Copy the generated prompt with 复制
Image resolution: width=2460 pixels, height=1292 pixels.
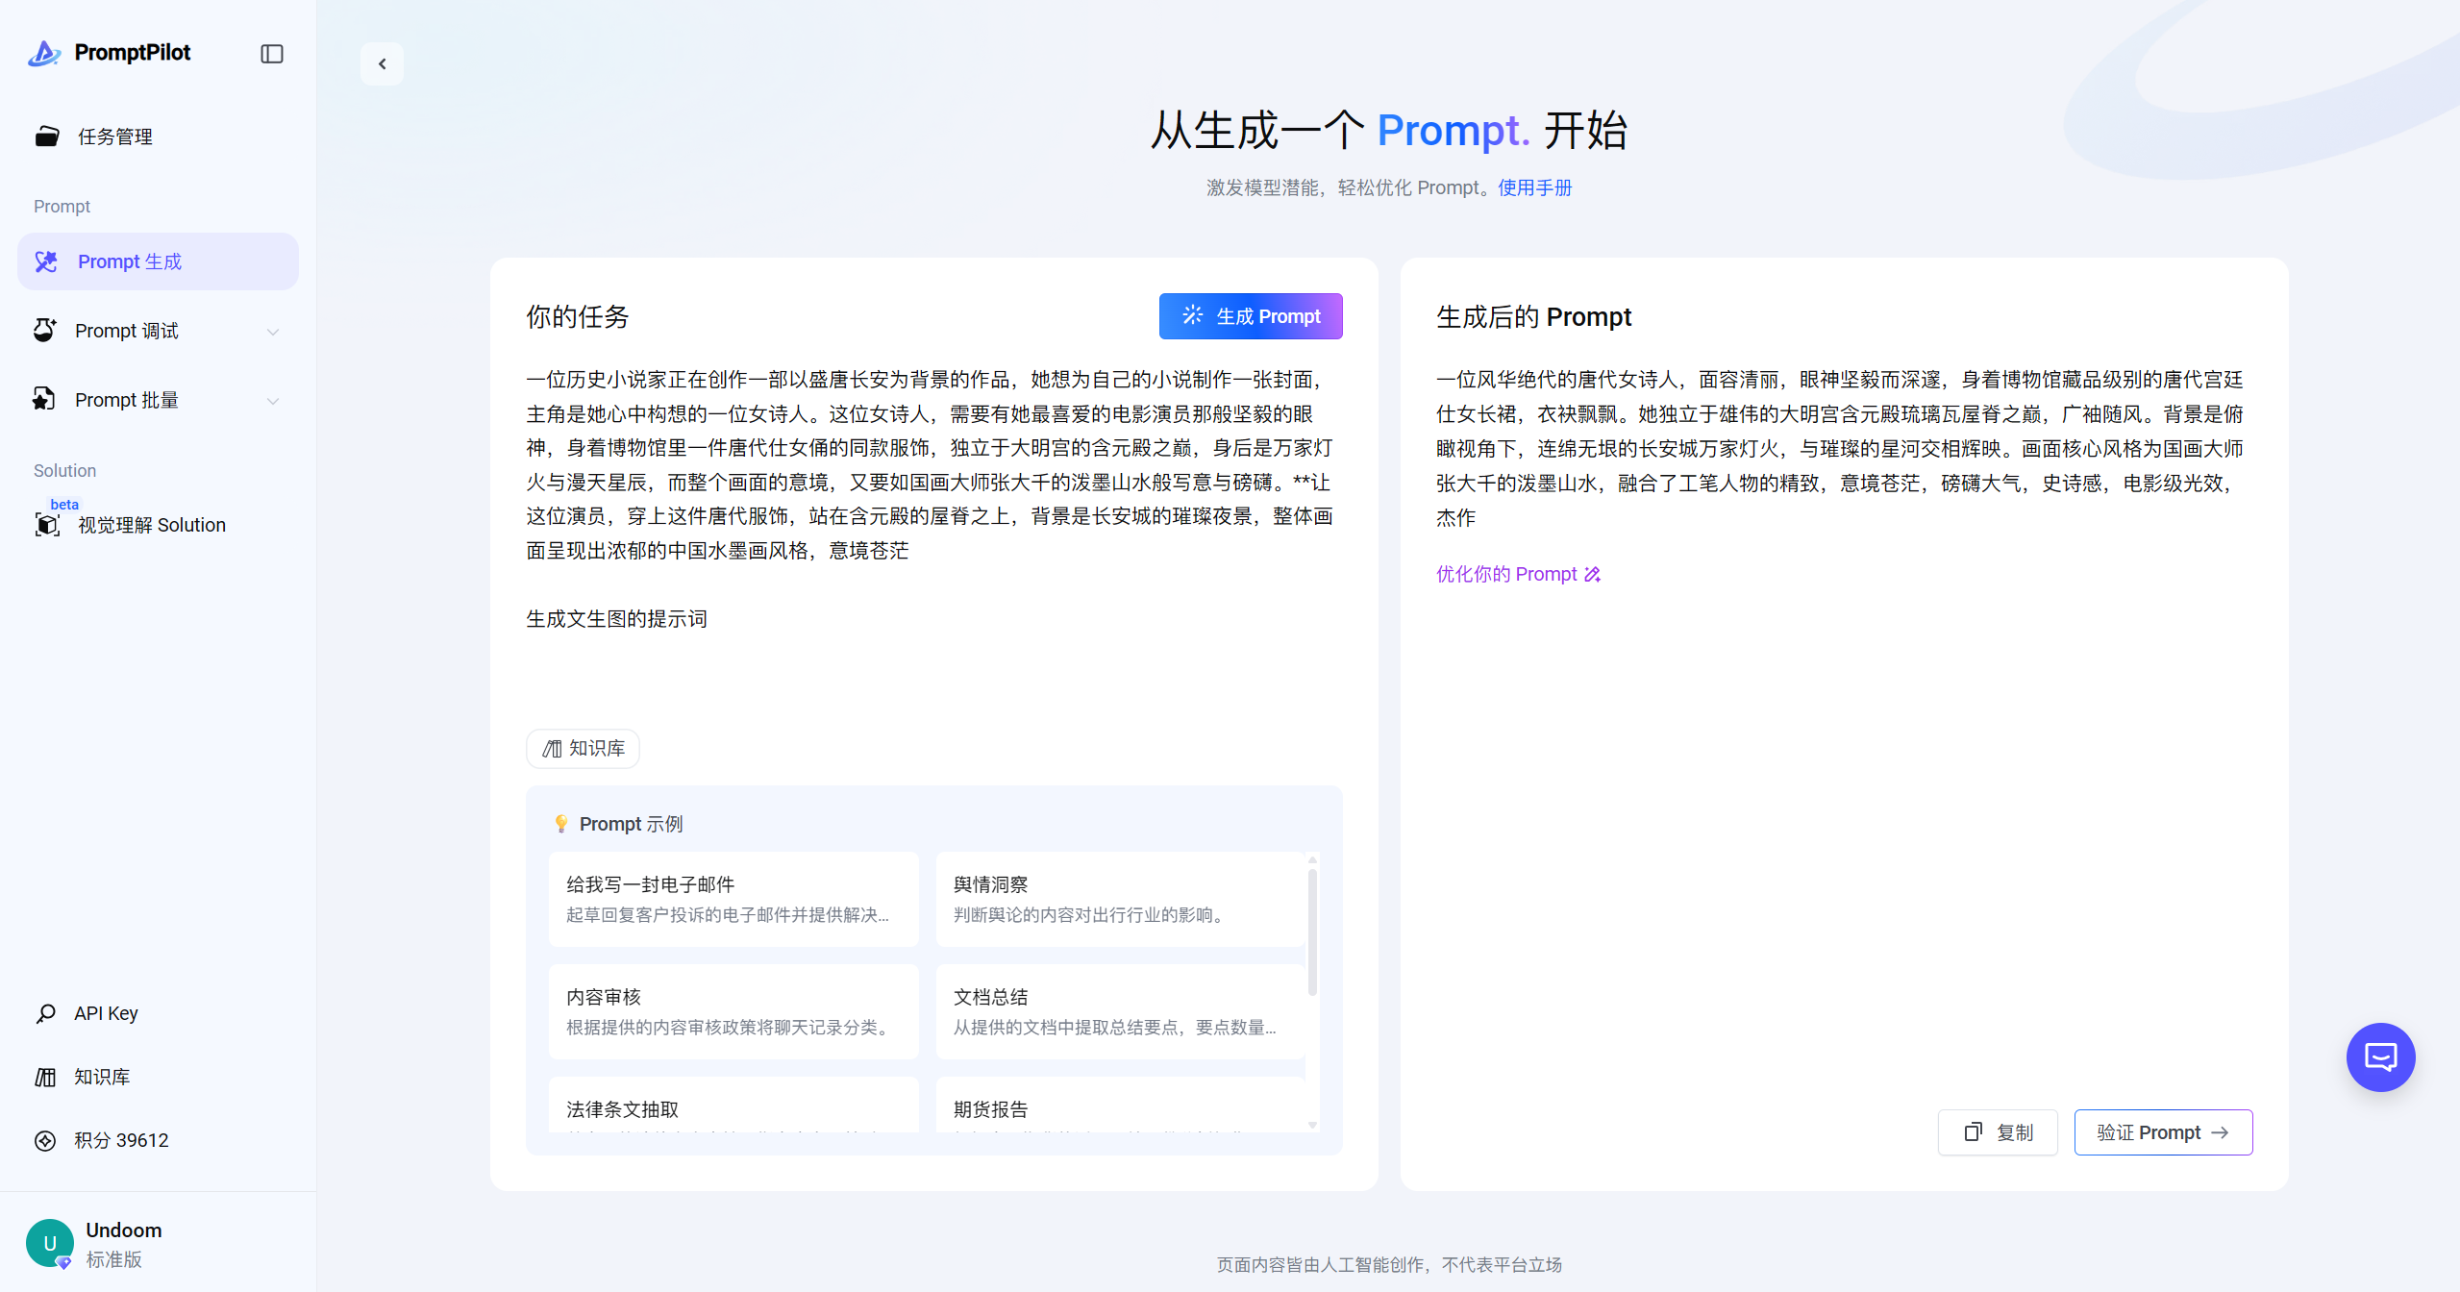[x=1997, y=1132]
